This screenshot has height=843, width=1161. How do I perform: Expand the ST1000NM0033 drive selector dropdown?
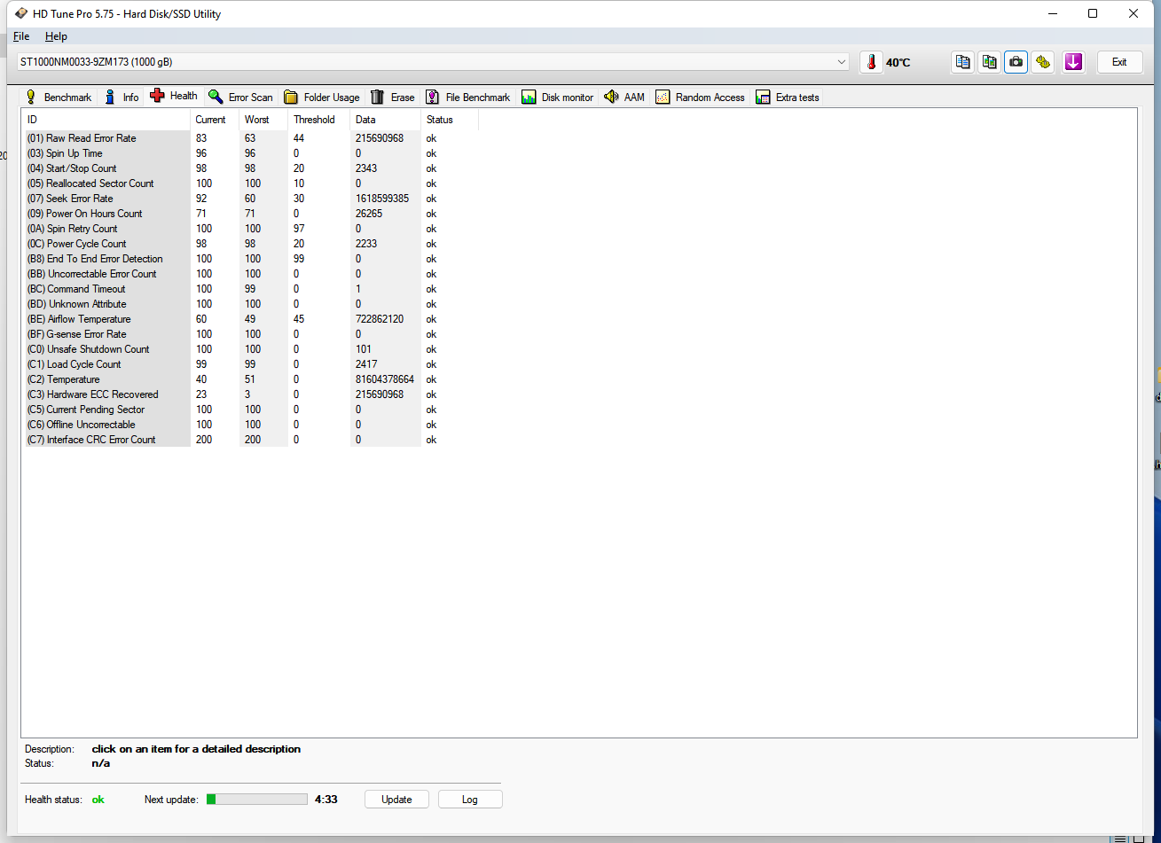(841, 62)
